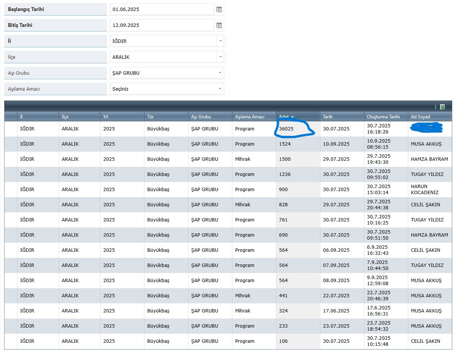Select the circled 36025 Adet cell
Image resolution: width=453 pixels, height=350 pixels.
pos(286,129)
